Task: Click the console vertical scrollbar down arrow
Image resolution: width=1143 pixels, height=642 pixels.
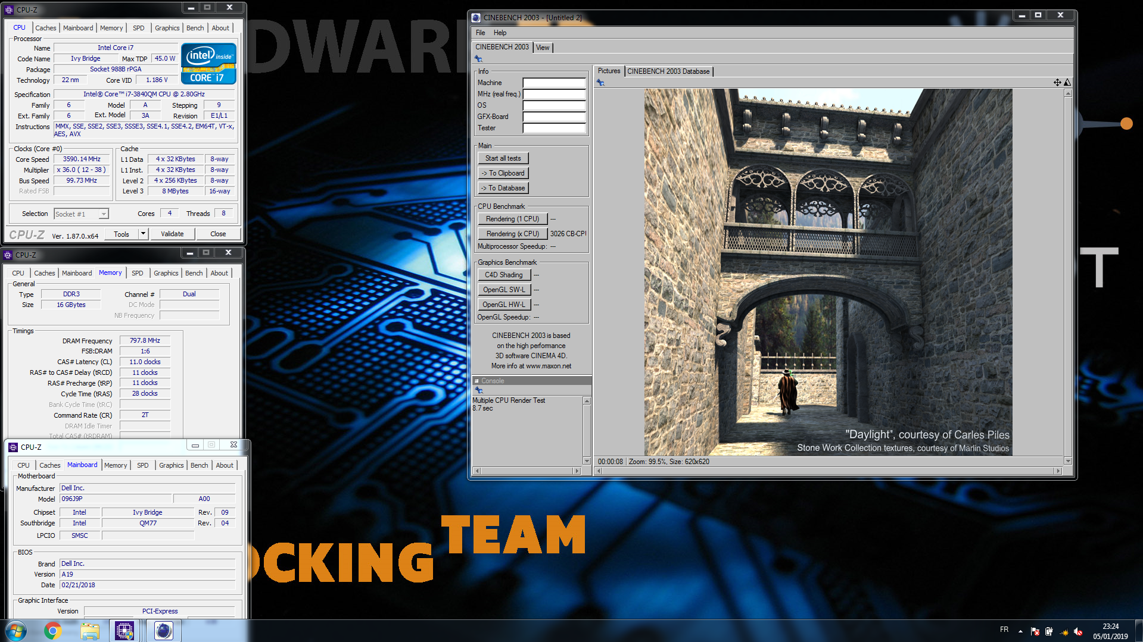Action: point(587,461)
